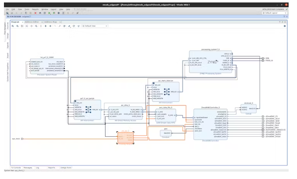The height and width of the screenshot is (179, 297).
Task: Expand the ps7_0_axi_periph block plus toggle
Action: pos(75,101)
